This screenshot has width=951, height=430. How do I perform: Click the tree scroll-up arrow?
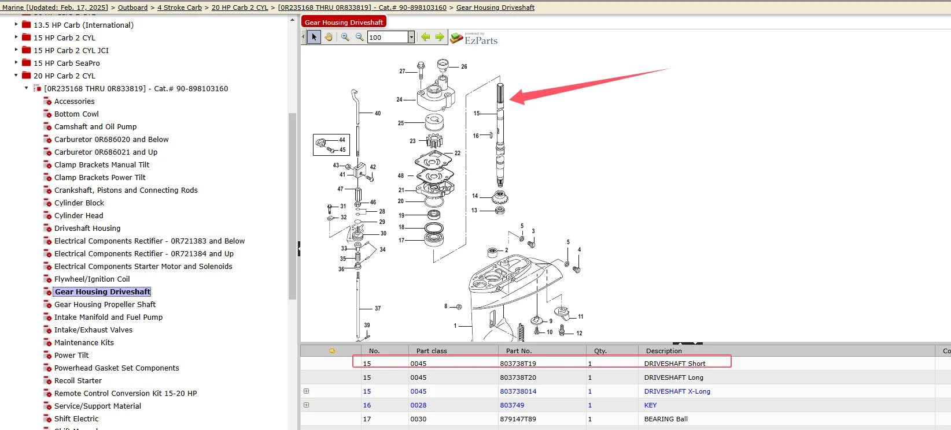point(292,20)
